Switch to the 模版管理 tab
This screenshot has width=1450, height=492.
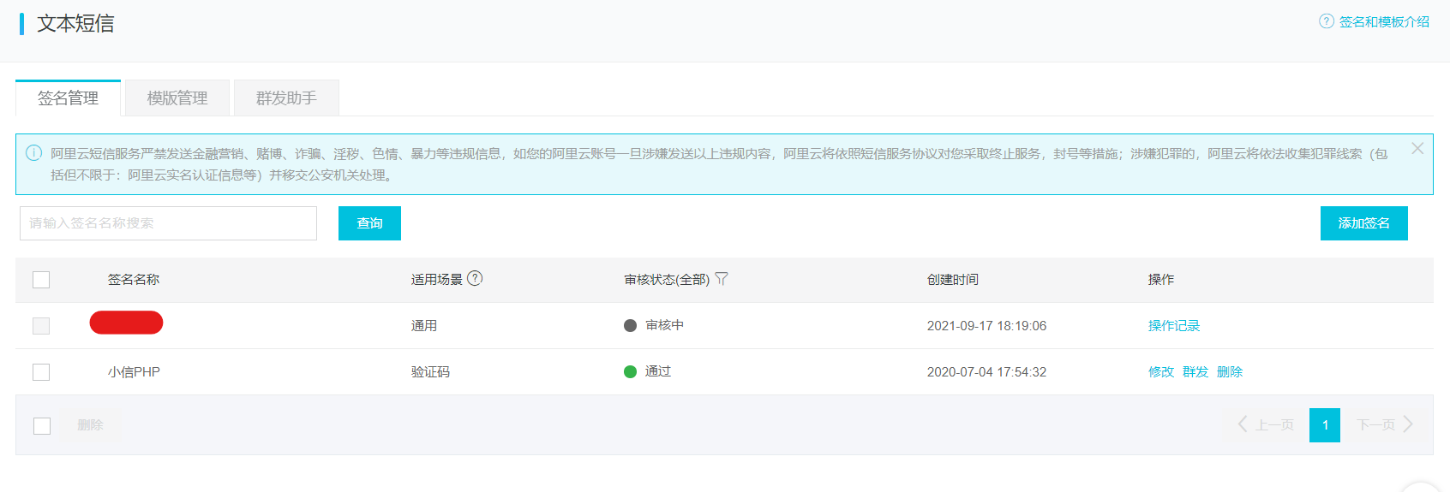tap(177, 98)
